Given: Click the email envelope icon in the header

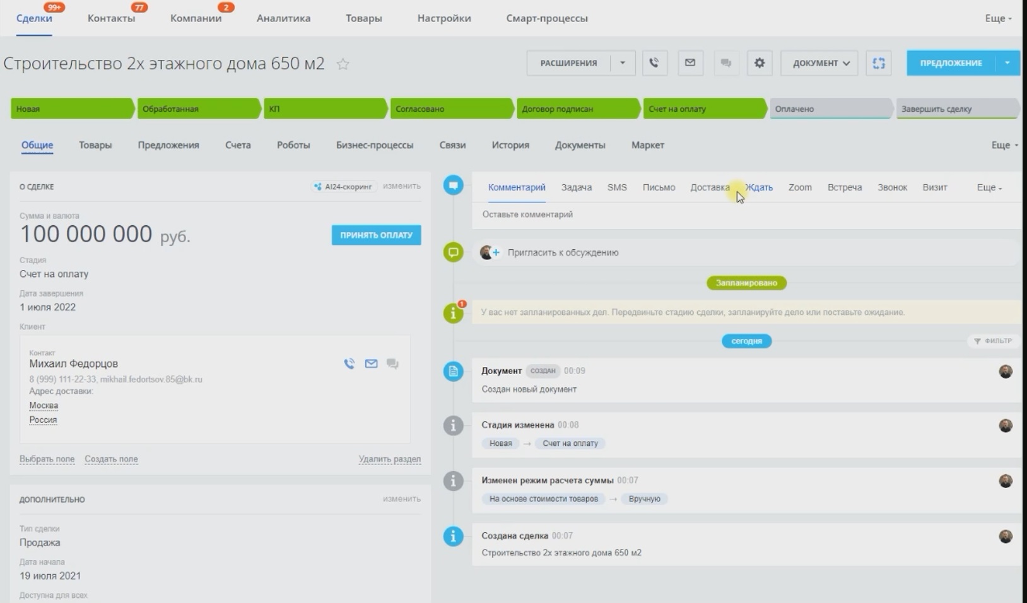Looking at the screenshot, I should (x=690, y=63).
